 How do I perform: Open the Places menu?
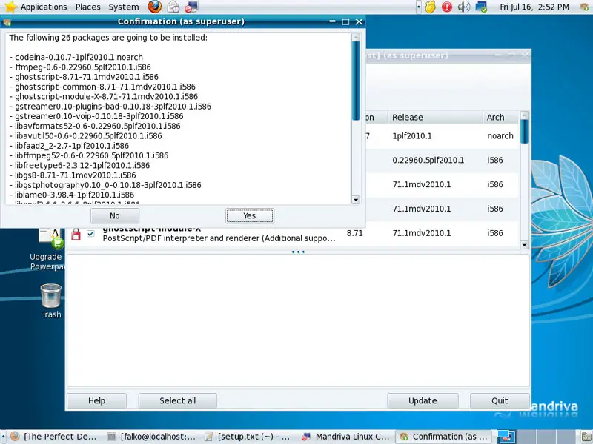click(x=87, y=7)
